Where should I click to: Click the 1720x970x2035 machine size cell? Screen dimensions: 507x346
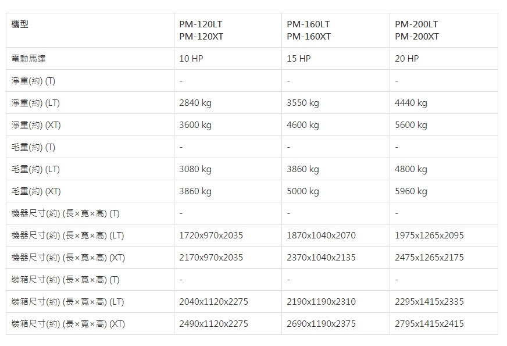[x=211, y=236]
